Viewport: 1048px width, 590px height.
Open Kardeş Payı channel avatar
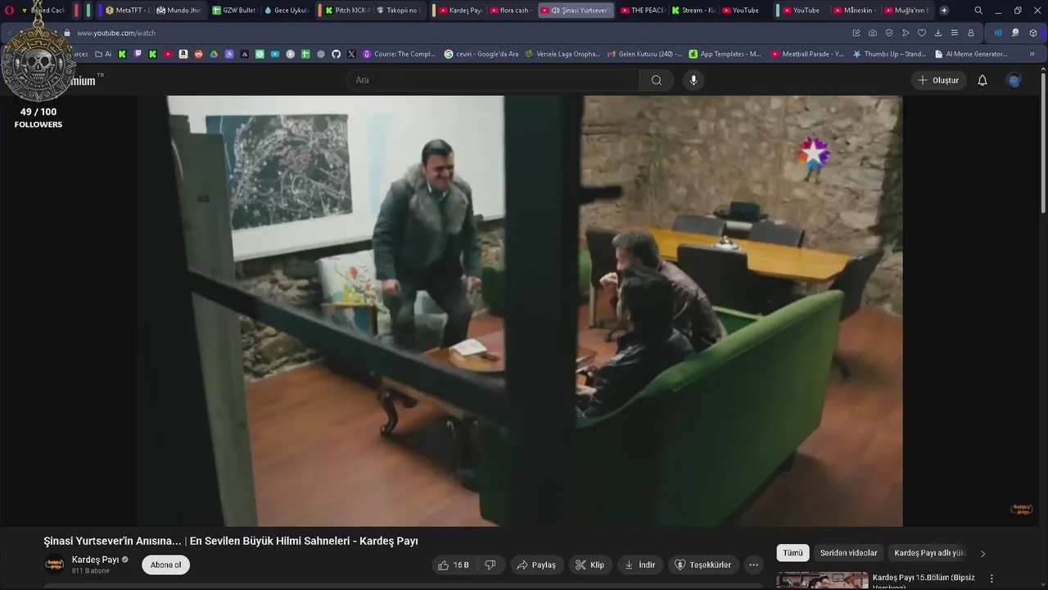pos(54,565)
